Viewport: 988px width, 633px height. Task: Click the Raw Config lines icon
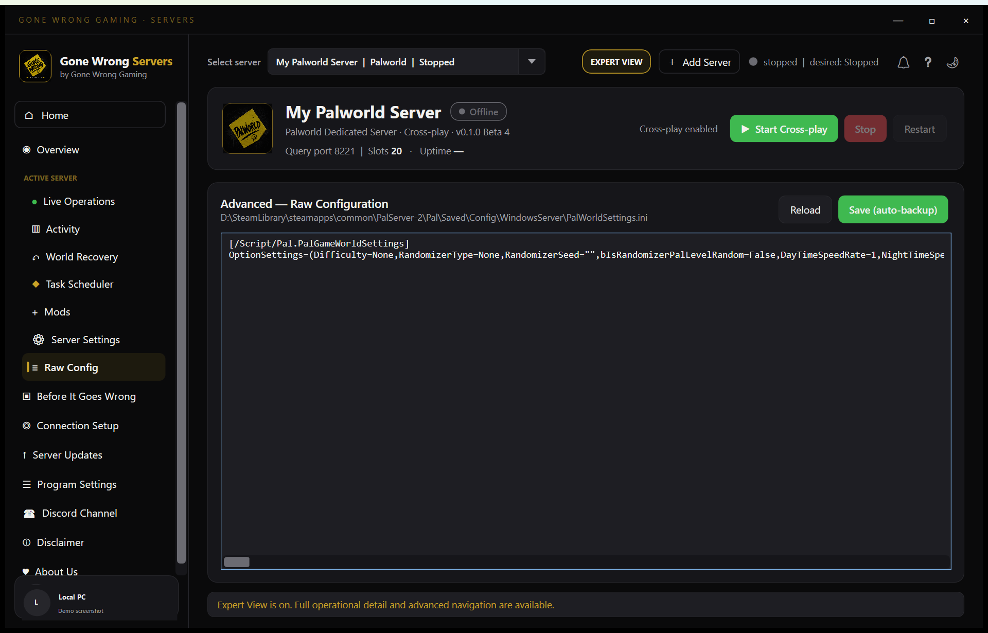coord(35,367)
